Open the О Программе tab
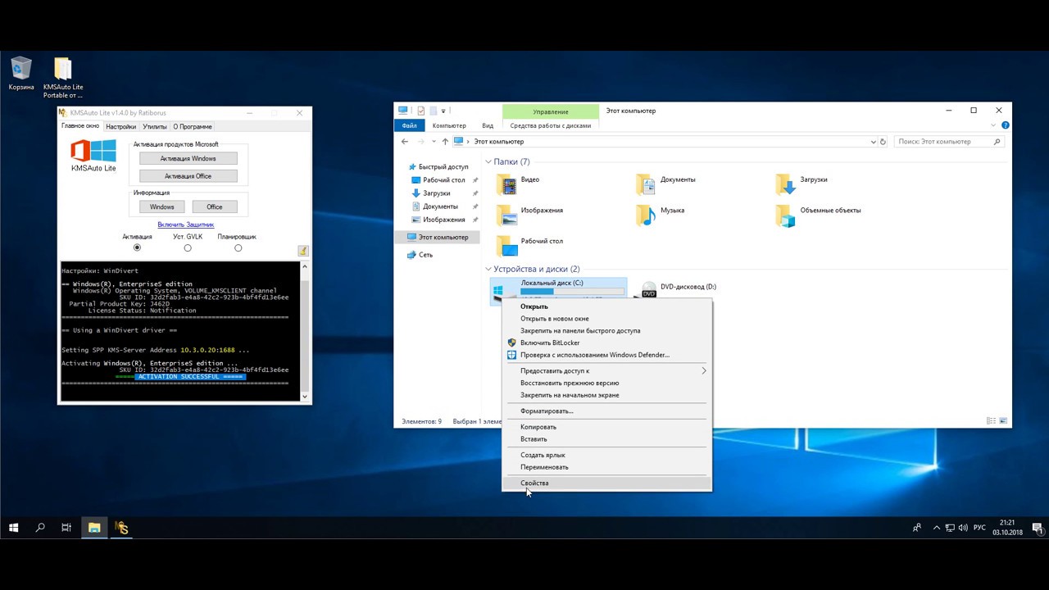The image size is (1049, 590). click(x=193, y=127)
